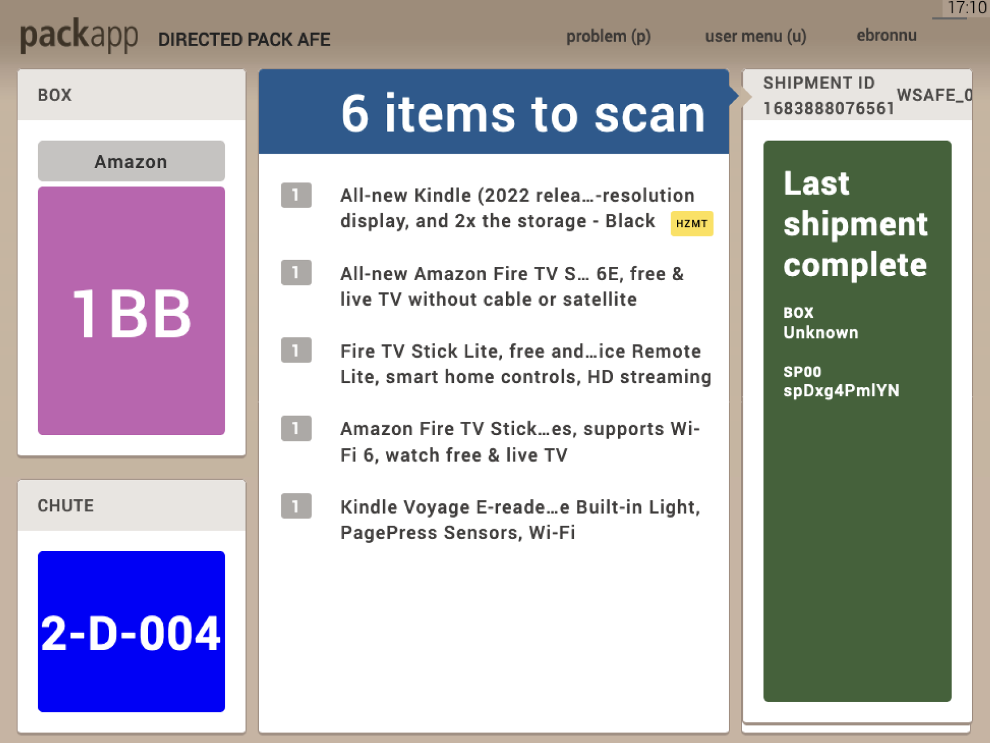This screenshot has height=743, width=990.
Task: Click the HZMT hazmat badge on the Kindle item
Action: (x=691, y=224)
